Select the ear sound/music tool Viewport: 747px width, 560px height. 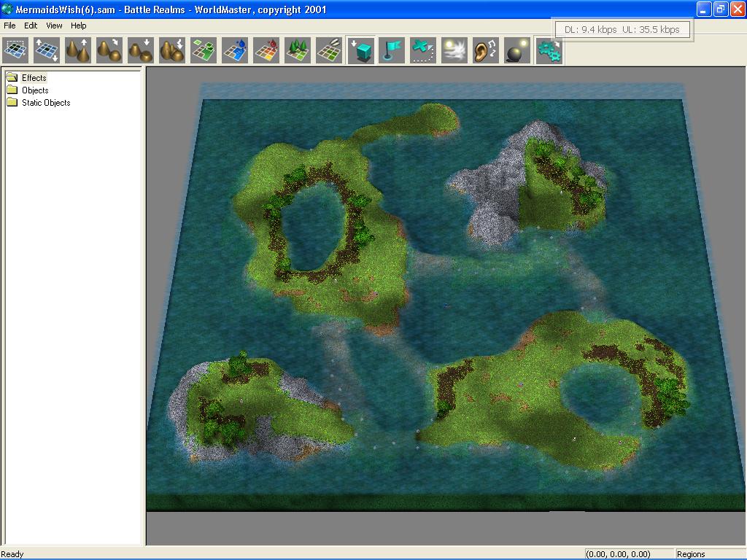[486, 50]
